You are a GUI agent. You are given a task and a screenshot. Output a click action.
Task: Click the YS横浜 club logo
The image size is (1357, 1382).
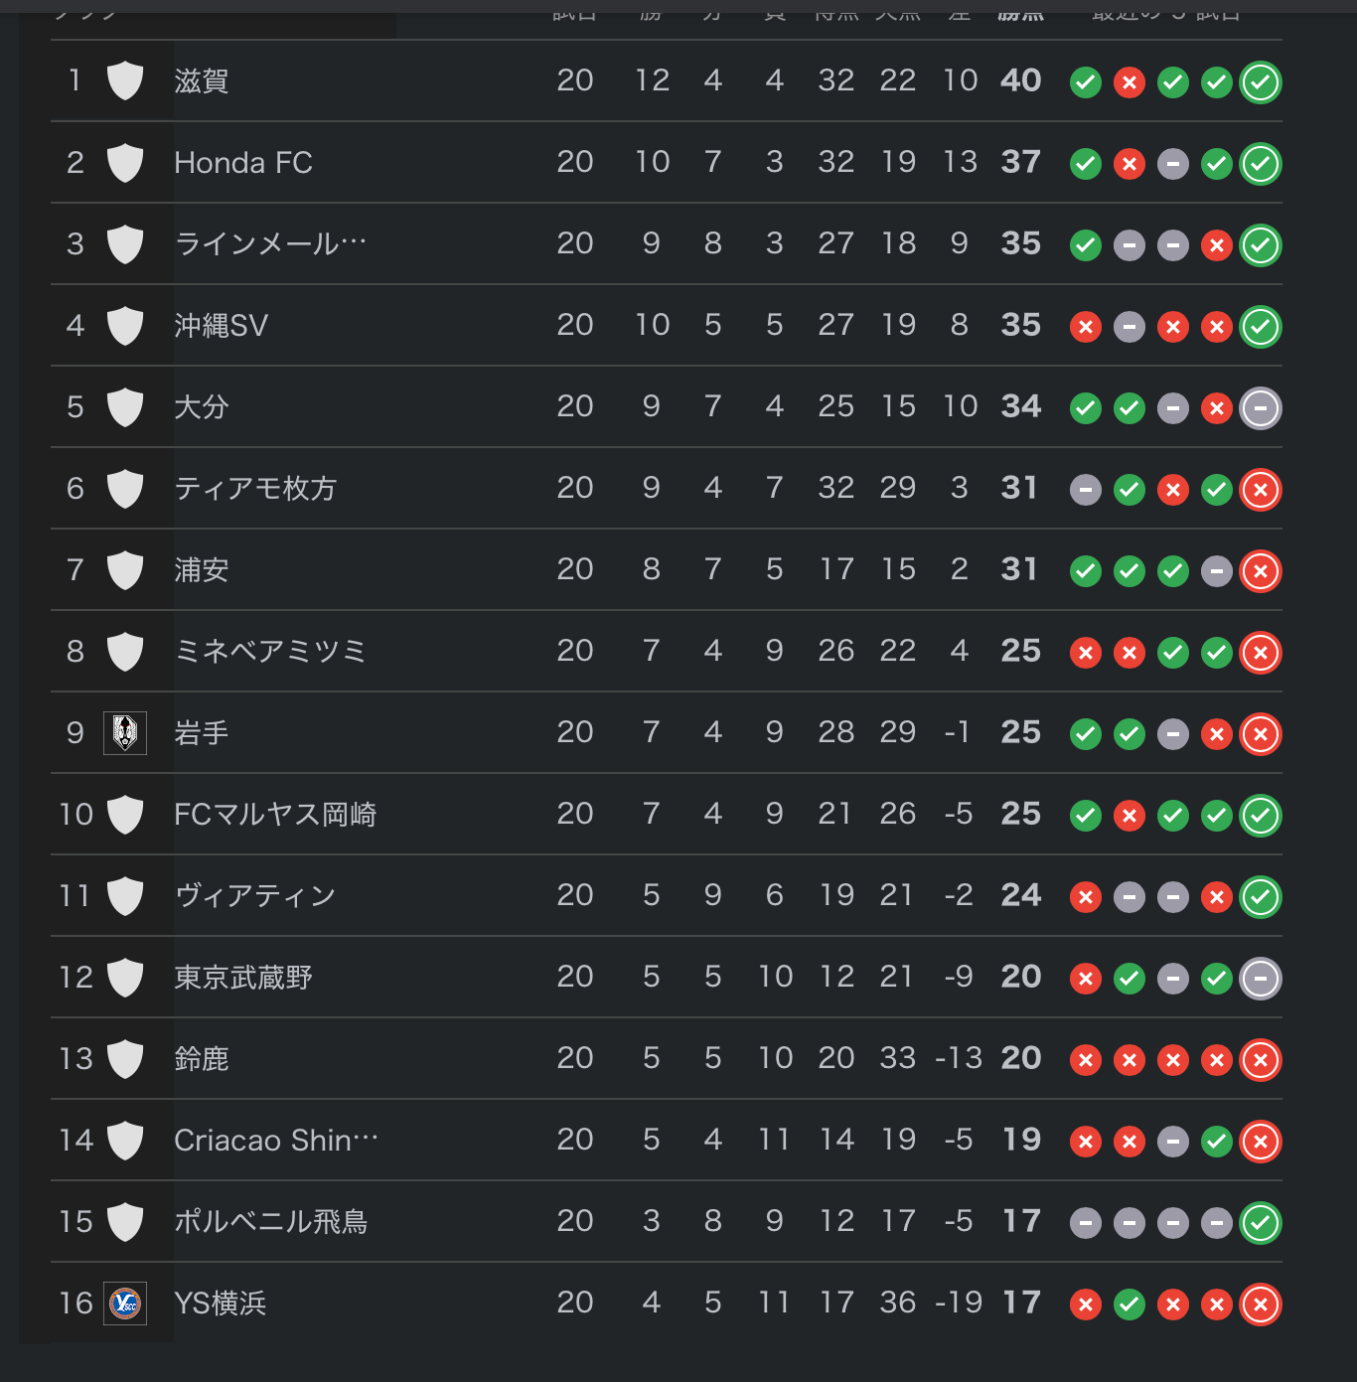(x=125, y=1304)
